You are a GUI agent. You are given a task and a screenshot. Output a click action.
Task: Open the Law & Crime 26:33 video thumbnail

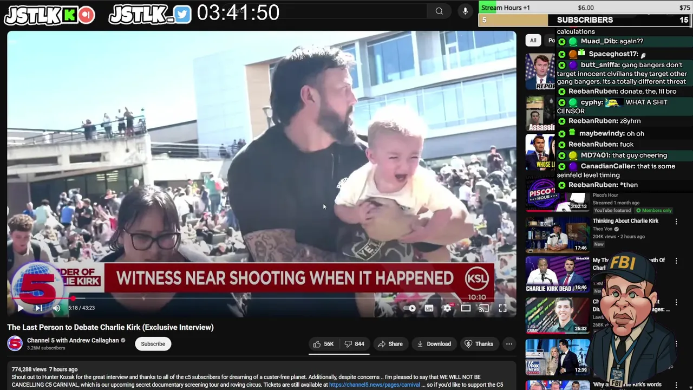(x=557, y=315)
